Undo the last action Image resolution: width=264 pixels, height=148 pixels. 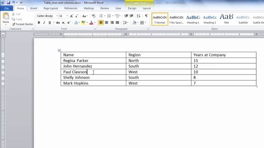pyautogui.click(x=14, y=2)
